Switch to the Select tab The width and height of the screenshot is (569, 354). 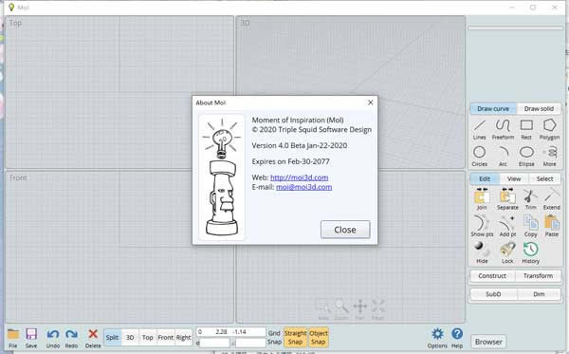point(544,178)
